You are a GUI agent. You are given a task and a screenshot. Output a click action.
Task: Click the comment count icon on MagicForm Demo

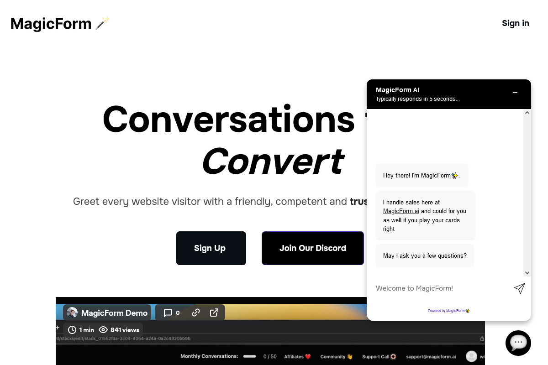(169, 313)
